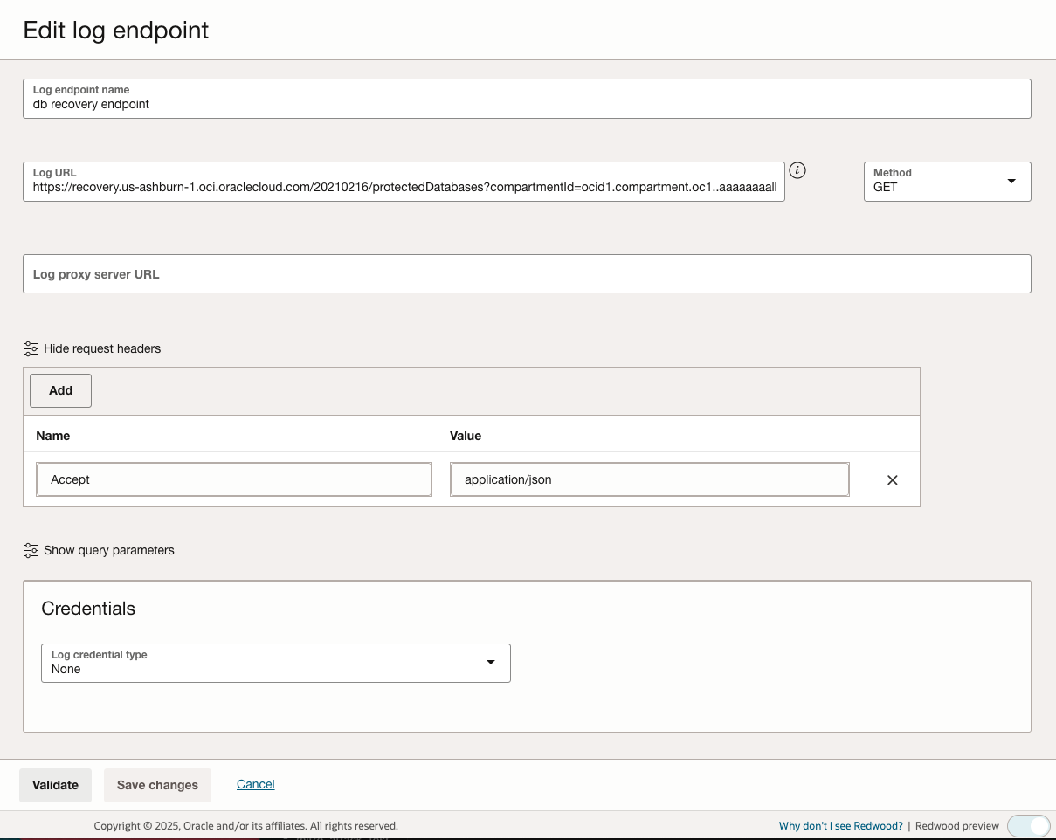Click the info icon beside Log URL
The image size is (1056, 840).
(797, 170)
